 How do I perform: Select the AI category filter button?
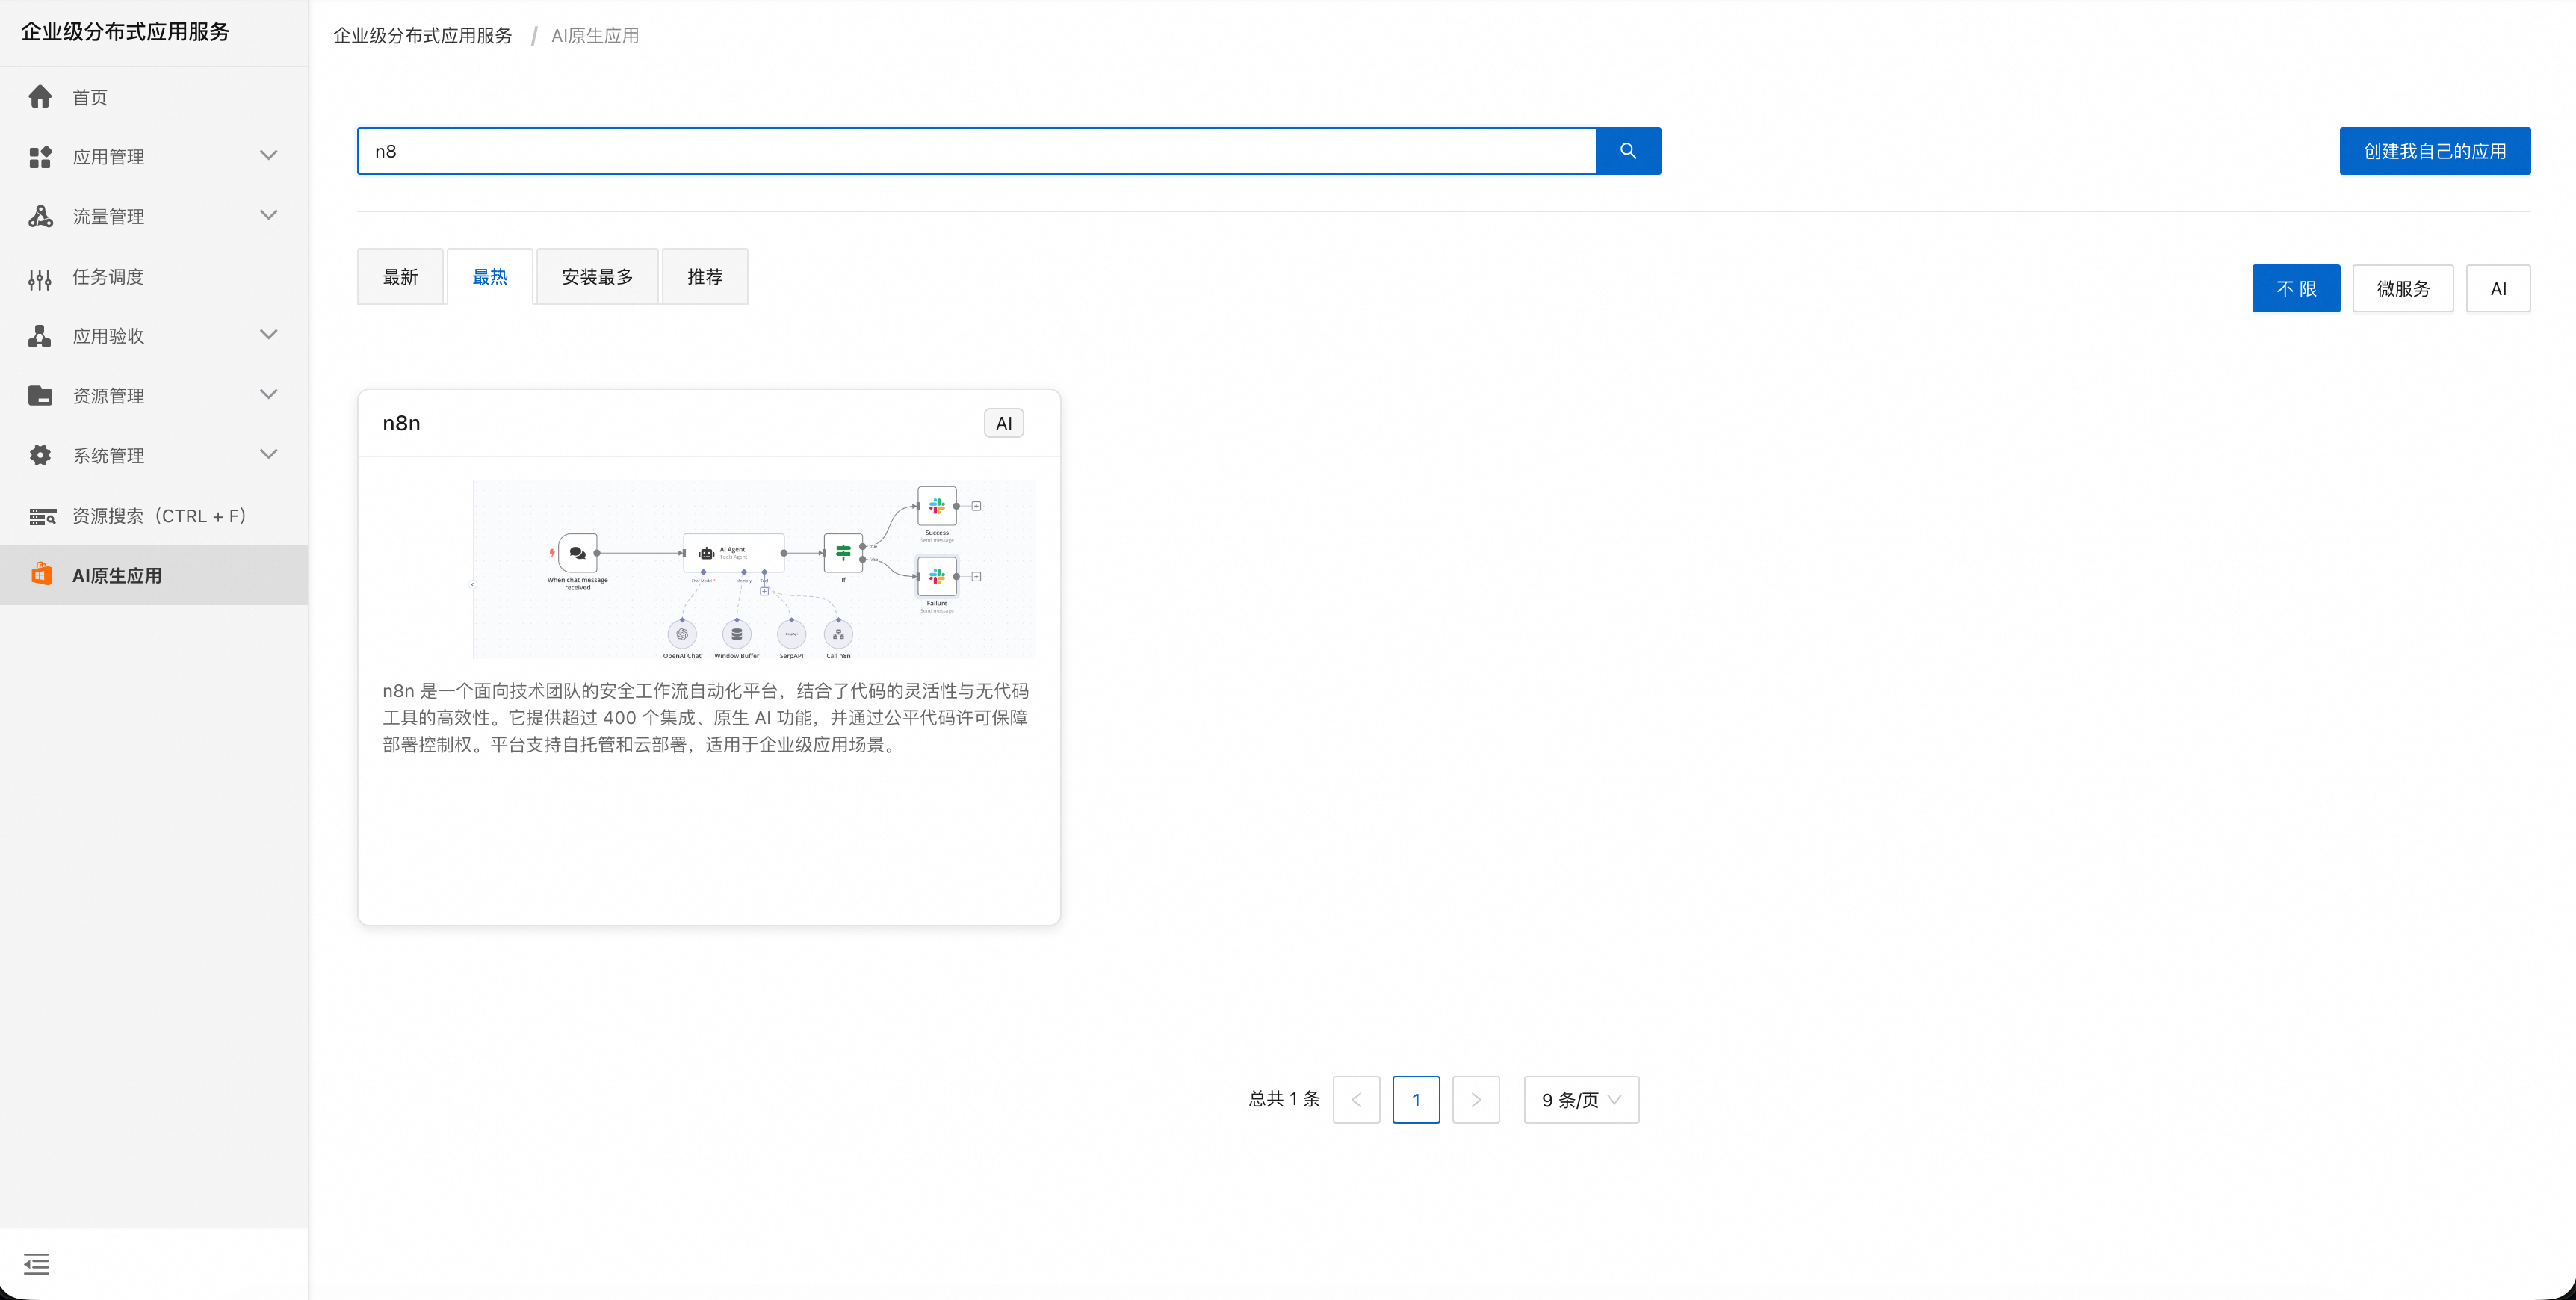click(2497, 289)
